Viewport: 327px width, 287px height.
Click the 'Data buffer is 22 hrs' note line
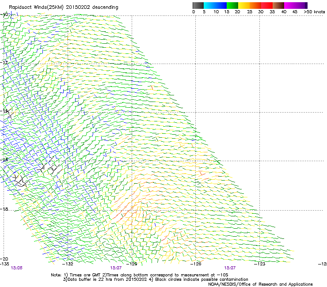(x=156, y=279)
